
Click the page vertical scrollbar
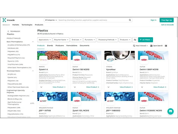(177, 27)
